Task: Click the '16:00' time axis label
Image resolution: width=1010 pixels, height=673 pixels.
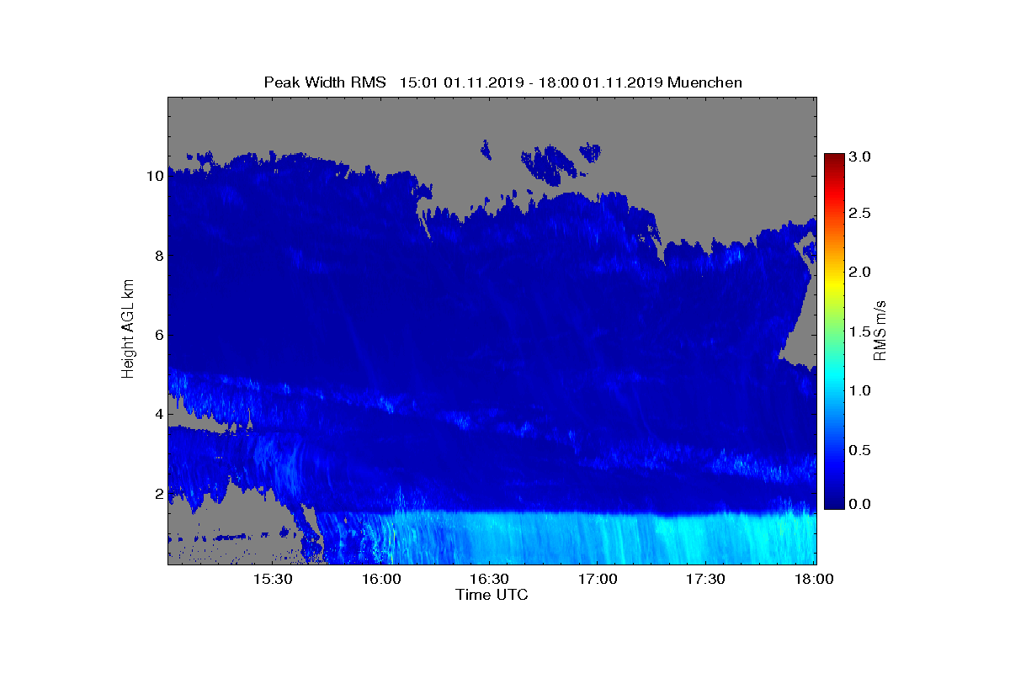Action: pyautogui.click(x=381, y=580)
